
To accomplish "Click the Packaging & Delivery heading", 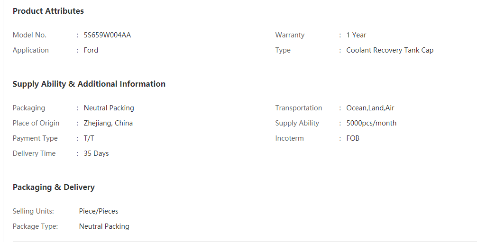I will click(54, 187).
